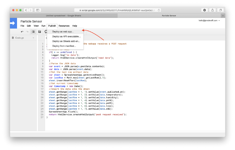Click the line setting data.c02 value
Image resolution: width=235 pixels, height=150 pixels.
80,109
